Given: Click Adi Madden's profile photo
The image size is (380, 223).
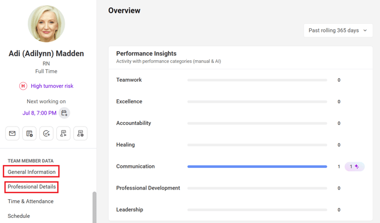Looking at the screenshot, I should (x=47, y=24).
